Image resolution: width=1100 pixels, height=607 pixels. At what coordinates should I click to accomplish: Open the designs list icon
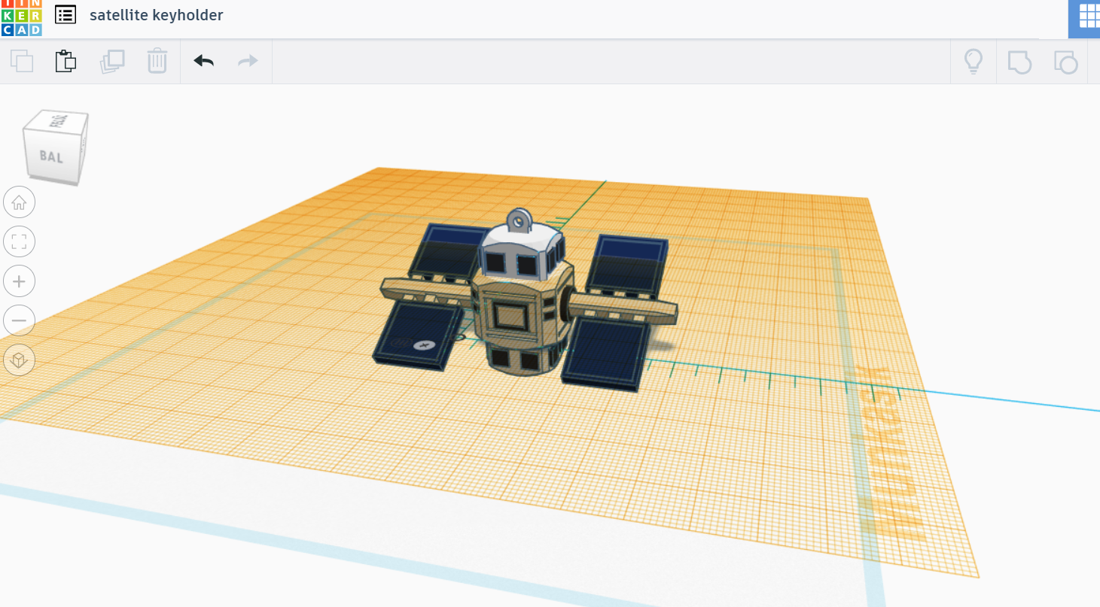(x=66, y=14)
